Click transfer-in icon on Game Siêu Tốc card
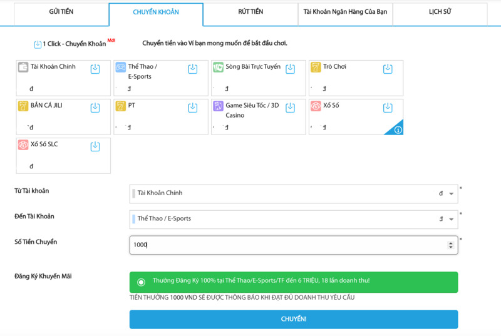 tap(290, 108)
